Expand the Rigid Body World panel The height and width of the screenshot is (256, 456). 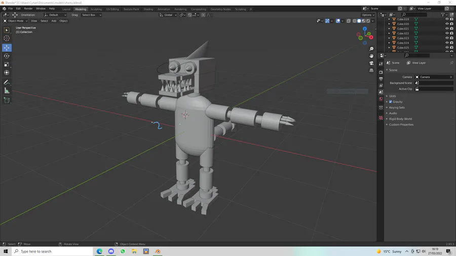tap(399, 119)
